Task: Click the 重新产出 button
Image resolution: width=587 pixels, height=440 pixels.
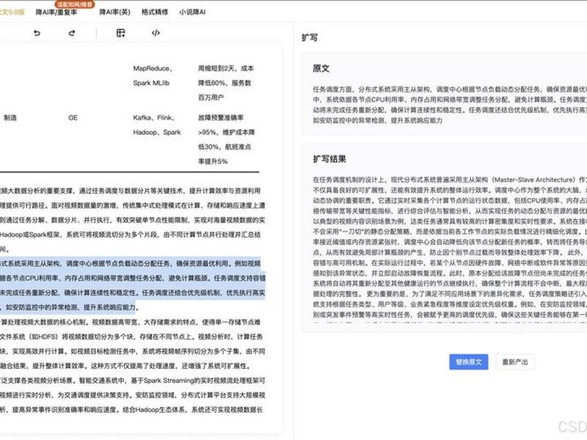Action: [x=515, y=362]
